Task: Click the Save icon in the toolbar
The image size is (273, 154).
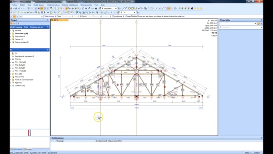Action: click(x=15, y=9)
